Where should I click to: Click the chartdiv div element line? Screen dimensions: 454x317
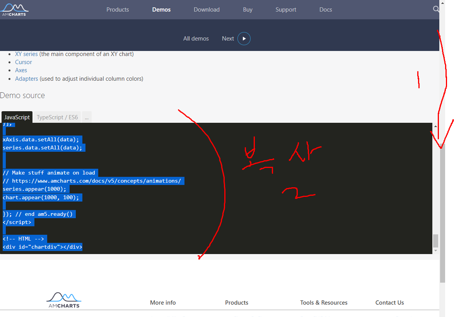(x=43, y=247)
